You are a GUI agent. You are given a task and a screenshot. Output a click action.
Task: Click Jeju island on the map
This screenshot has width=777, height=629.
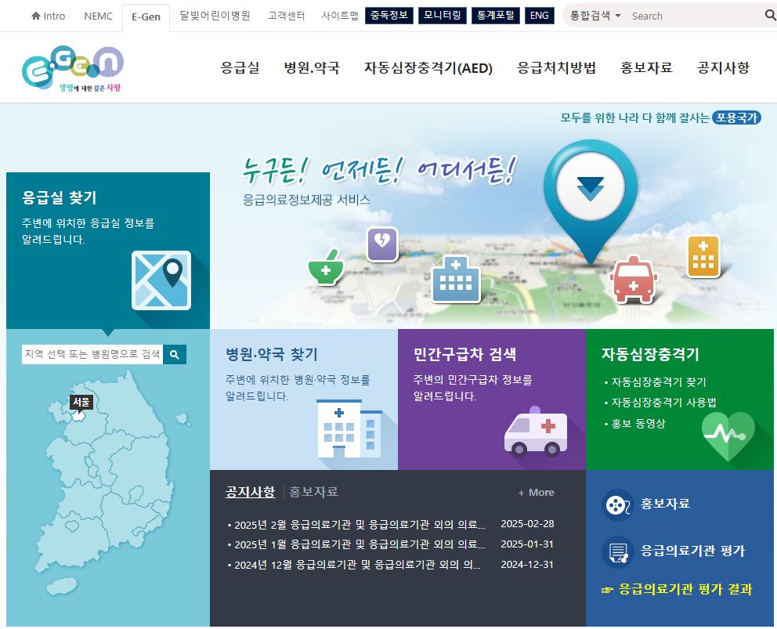(62, 585)
